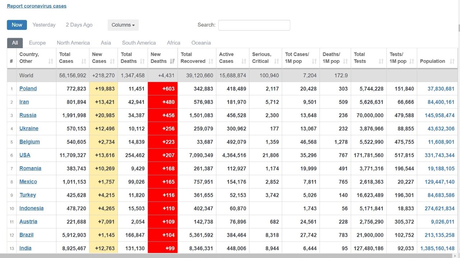Sort by Country, Other column arrows
Image resolution: width=460 pixels, height=258 pixels.
pos(51,61)
